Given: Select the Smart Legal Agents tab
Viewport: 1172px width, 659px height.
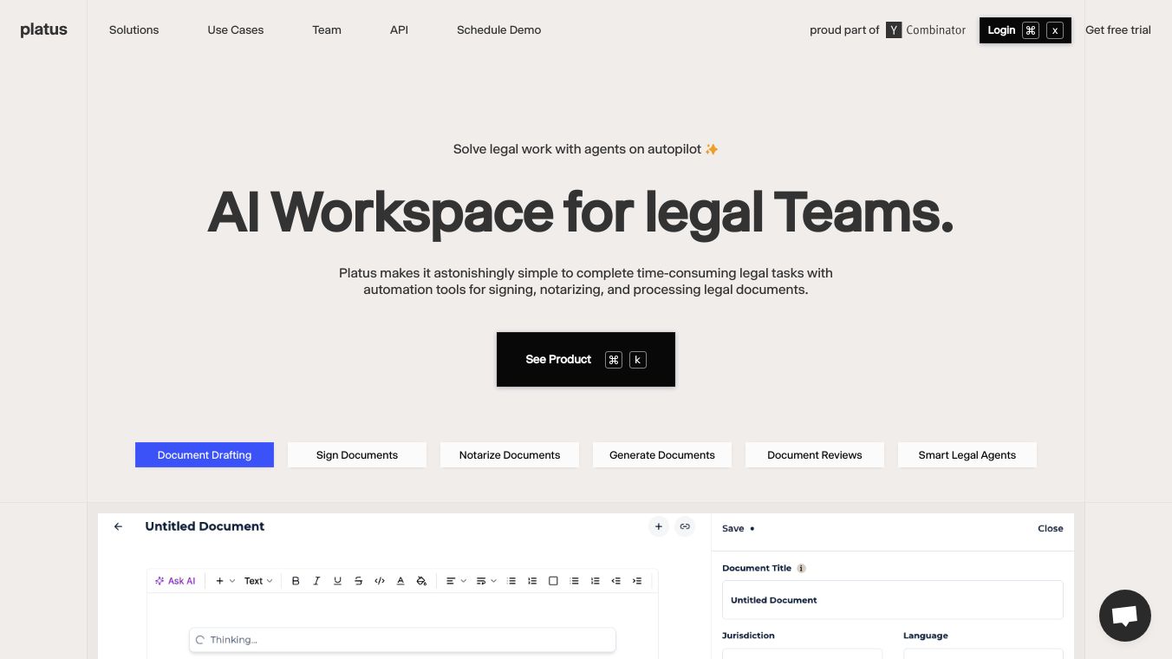Looking at the screenshot, I should coord(967,455).
